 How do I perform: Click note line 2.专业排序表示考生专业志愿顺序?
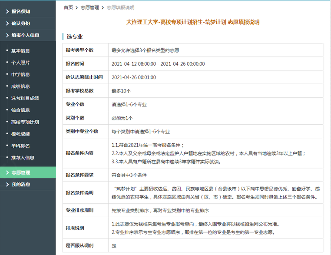(193, 232)
